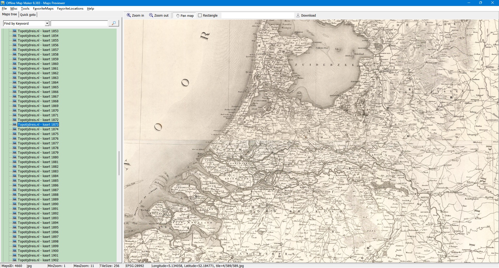The height and width of the screenshot is (268, 499).
Task: Switch to the Quick goto tab
Action: (28, 15)
